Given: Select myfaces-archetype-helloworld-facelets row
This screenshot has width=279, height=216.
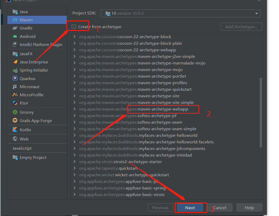Looking at the screenshot, I should click(167, 142).
